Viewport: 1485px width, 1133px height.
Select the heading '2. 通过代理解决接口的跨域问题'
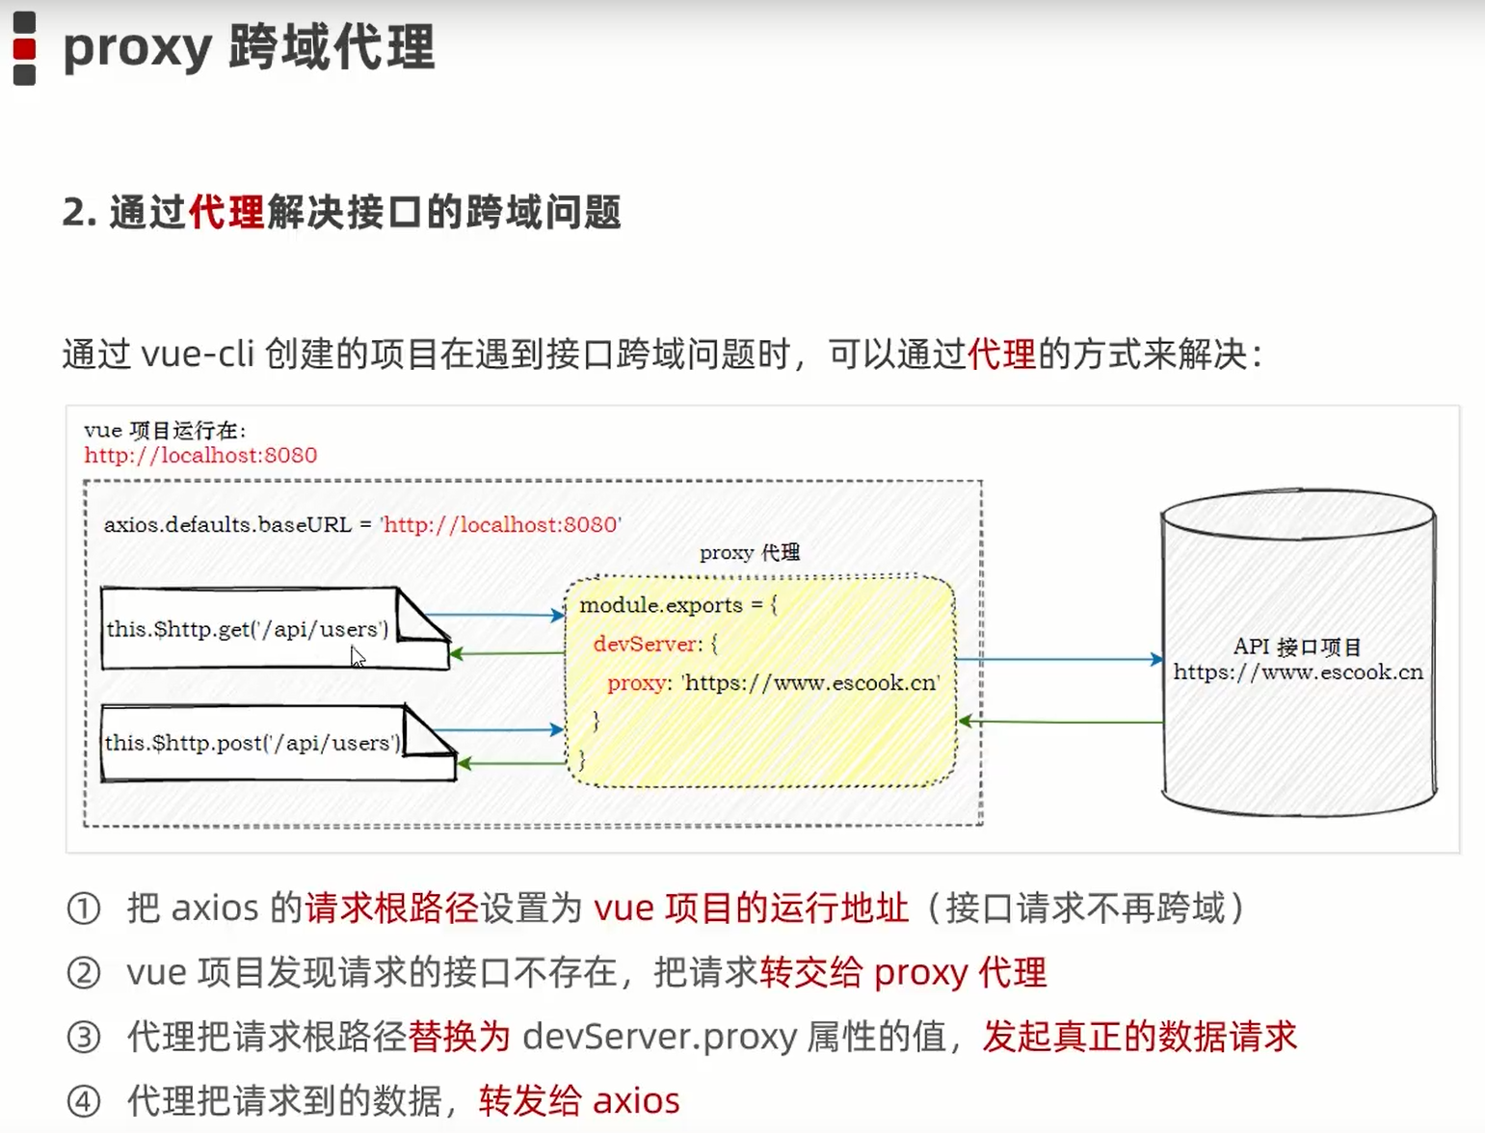342,211
